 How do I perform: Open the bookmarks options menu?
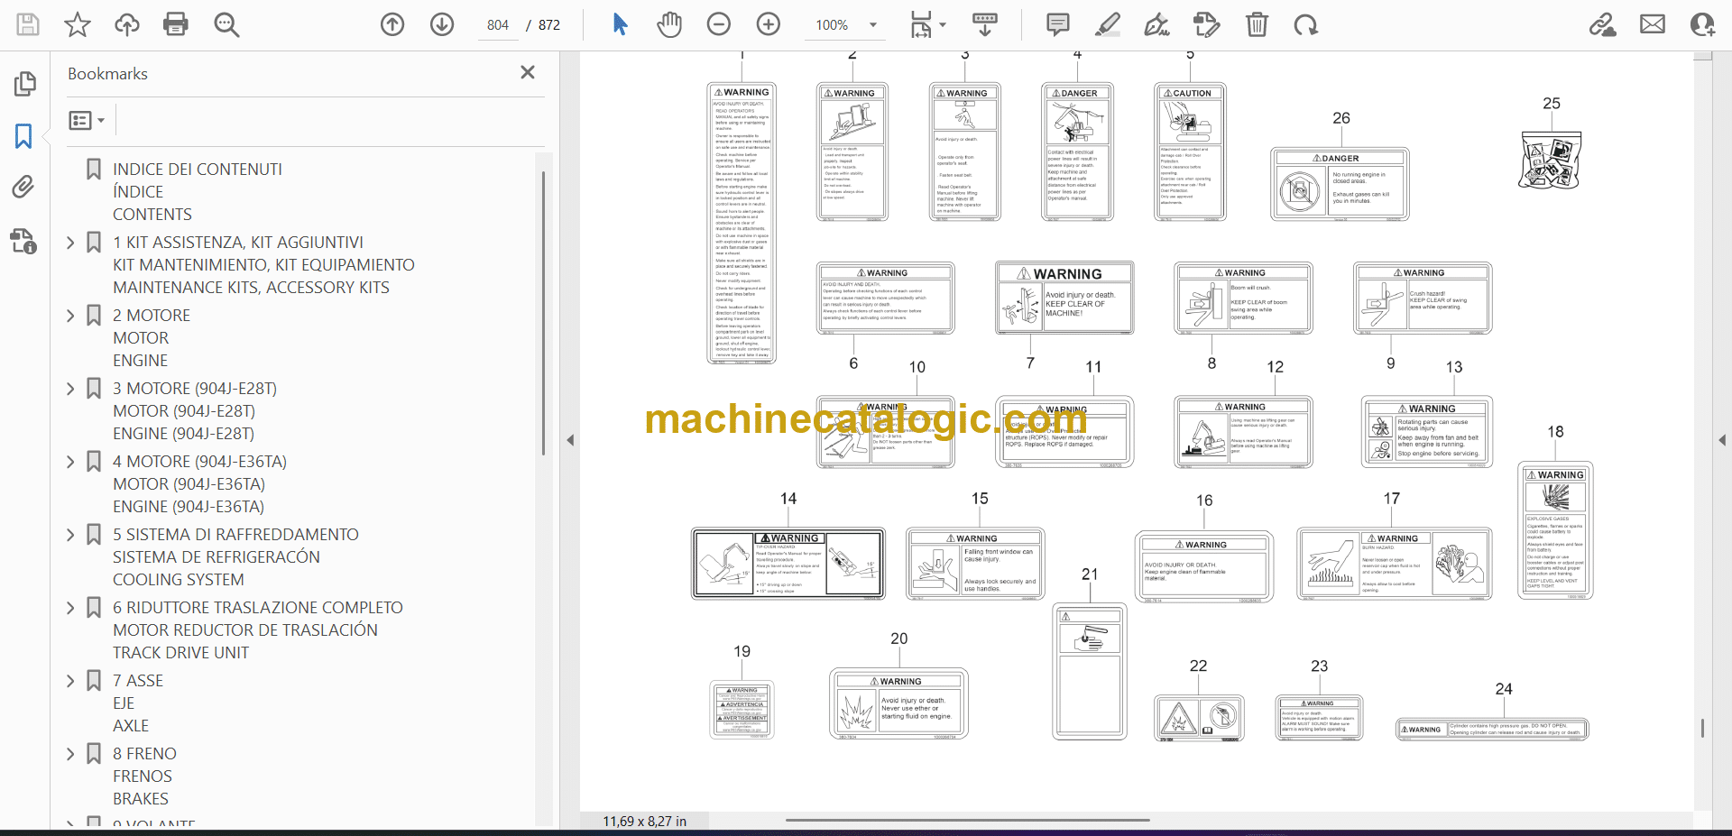[87, 120]
